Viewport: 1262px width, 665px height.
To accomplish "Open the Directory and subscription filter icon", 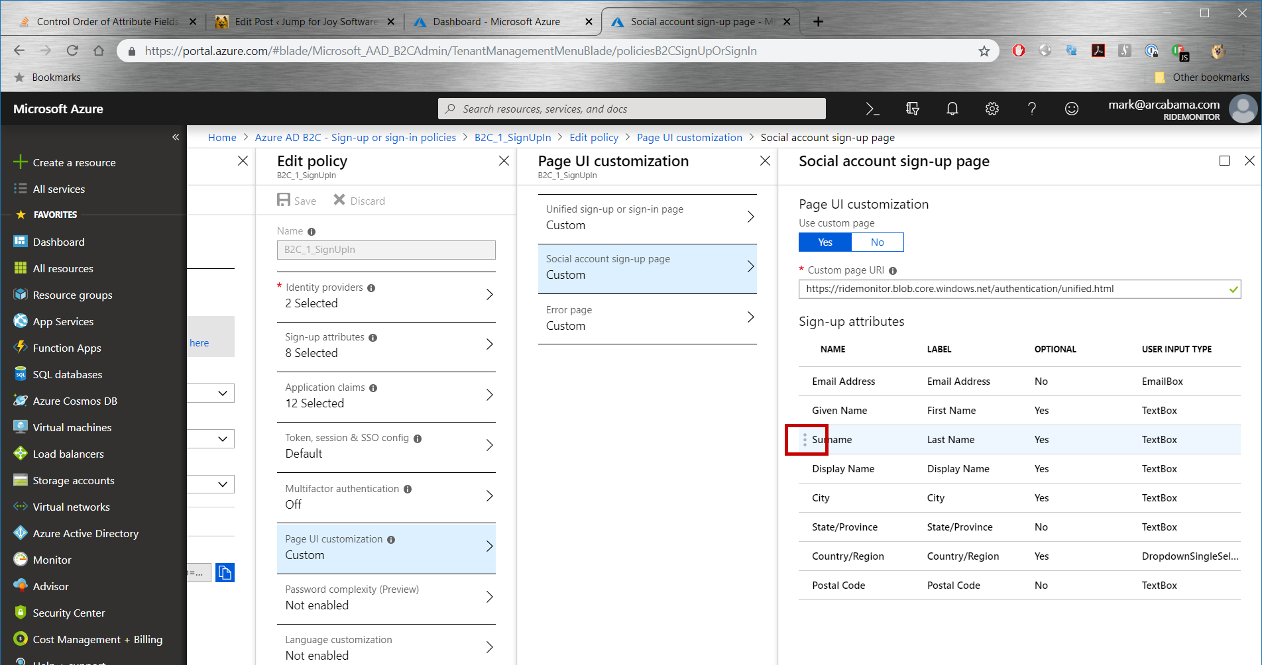I will pyautogui.click(x=913, y=109).
